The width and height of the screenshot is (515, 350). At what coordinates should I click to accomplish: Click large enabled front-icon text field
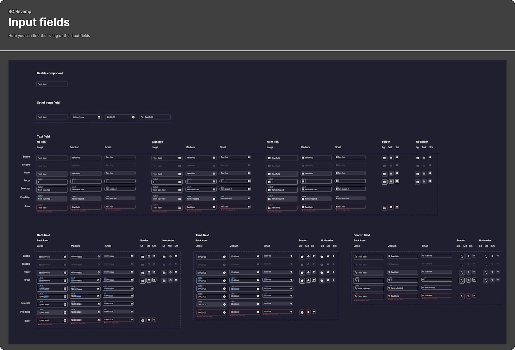coord(282,158)
